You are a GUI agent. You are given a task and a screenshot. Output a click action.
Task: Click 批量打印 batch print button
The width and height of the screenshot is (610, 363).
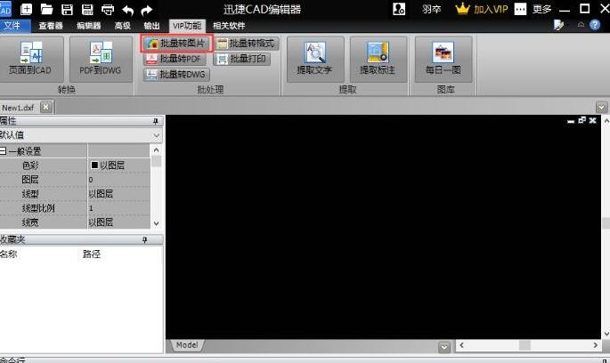(242, 59)
